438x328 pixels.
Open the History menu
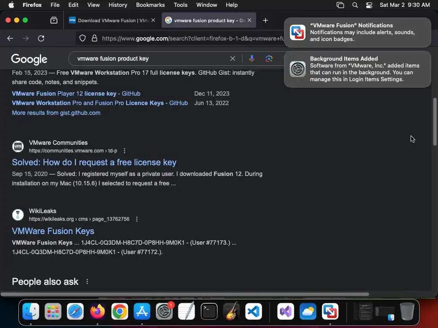coord(118,5)
